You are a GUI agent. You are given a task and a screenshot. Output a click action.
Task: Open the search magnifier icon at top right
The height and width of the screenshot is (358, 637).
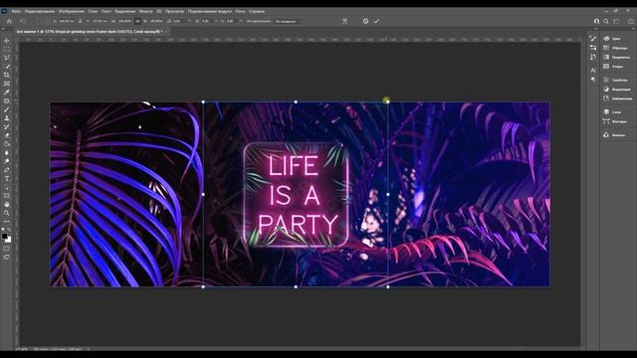coord(606,21)
